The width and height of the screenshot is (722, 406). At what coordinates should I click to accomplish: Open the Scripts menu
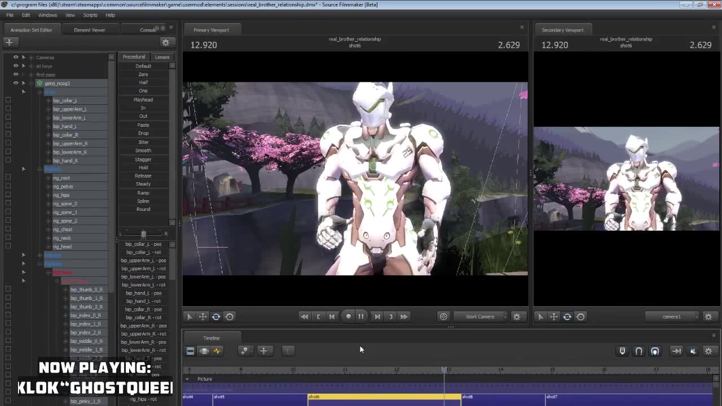(90, 15)
